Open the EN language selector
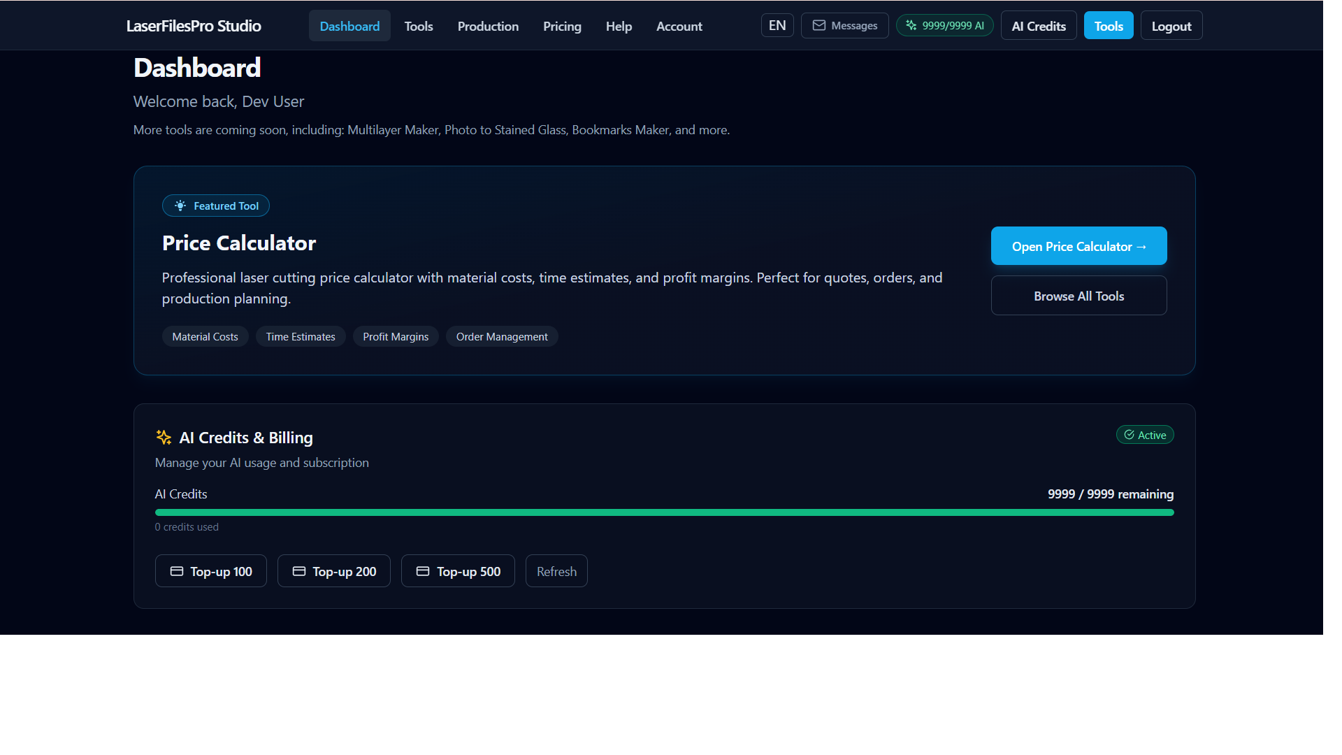Image resolution: width=1342 pixels, height=755 pixels. pos(777,26)
